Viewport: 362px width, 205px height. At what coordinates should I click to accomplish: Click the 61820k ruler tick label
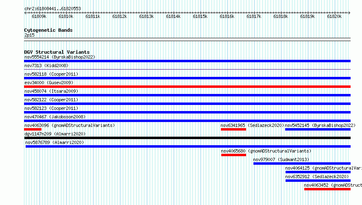[x=334, y=16]
